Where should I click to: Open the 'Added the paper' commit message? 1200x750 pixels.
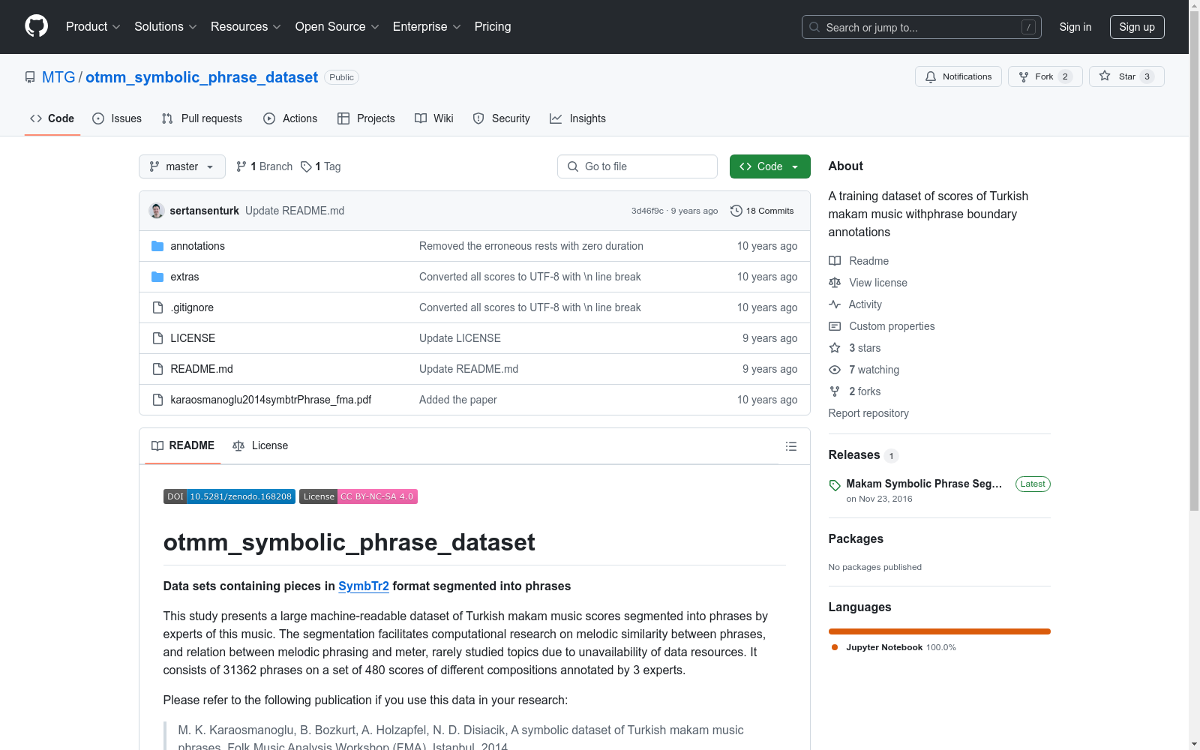[x=458, y=400]
